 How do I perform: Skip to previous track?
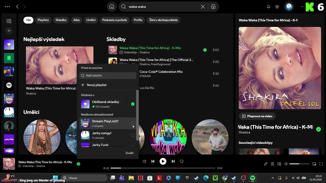[x=153, y=161]
